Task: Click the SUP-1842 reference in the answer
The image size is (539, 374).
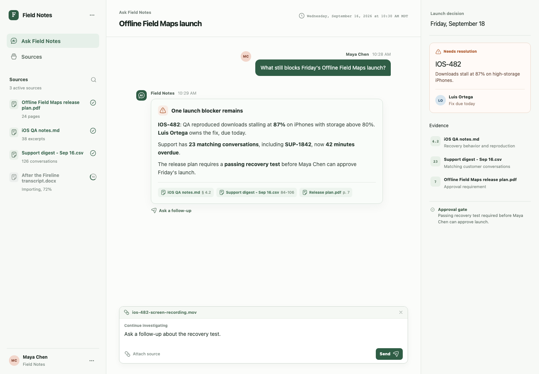Action: 298,144
